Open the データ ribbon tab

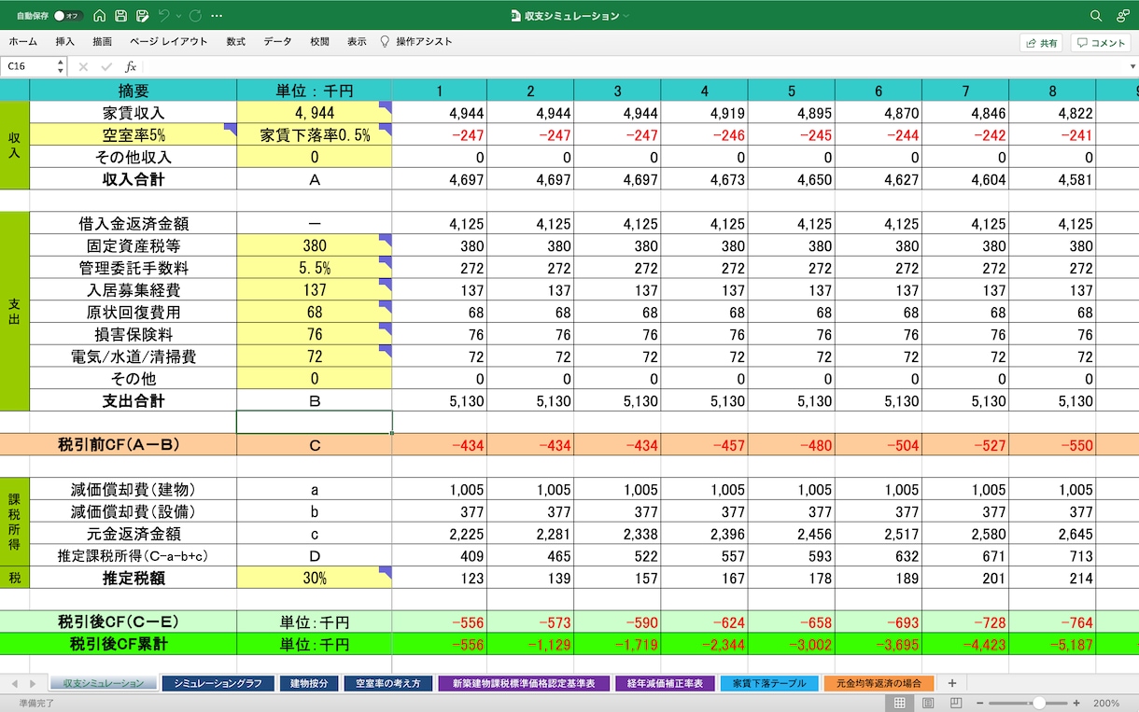pyautogui.click(x=277, y=42)
